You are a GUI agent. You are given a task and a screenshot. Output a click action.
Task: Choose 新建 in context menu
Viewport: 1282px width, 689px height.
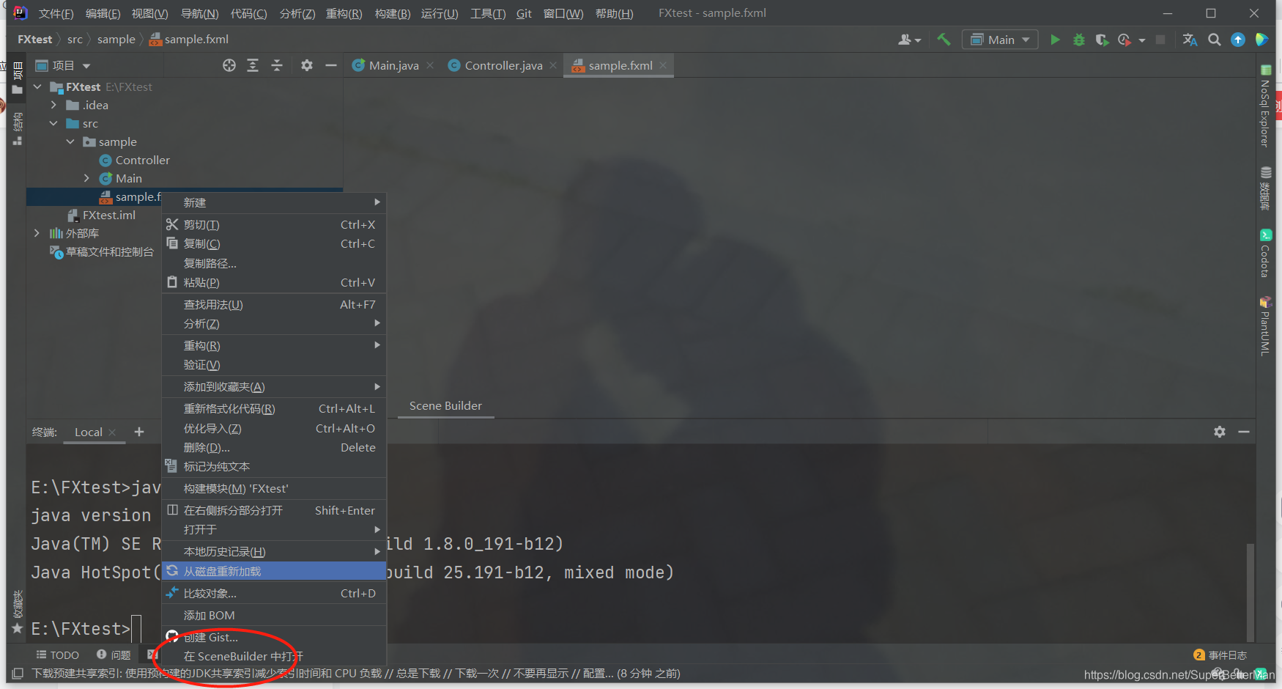[x=274, y=202]
